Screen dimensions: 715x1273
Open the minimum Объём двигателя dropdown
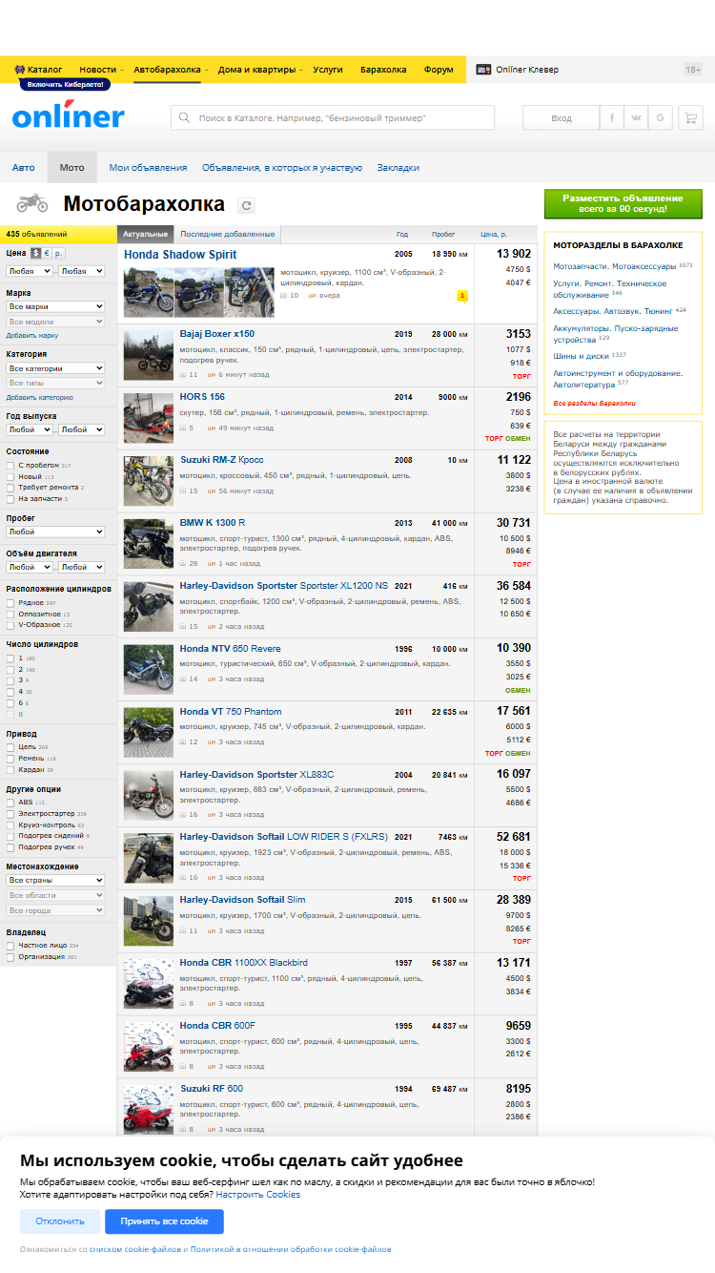29,567
